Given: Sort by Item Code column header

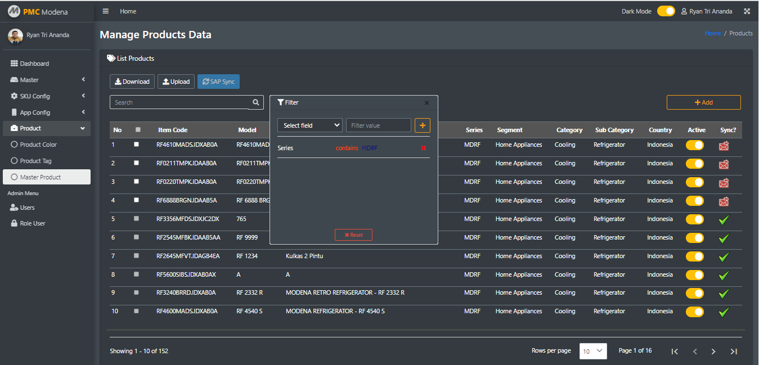Looking at the screenshot, I should pos(173,130).
